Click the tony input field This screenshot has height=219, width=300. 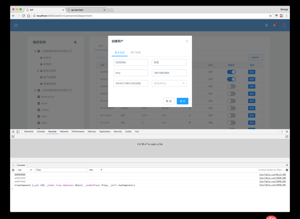[x=131, y=72]
